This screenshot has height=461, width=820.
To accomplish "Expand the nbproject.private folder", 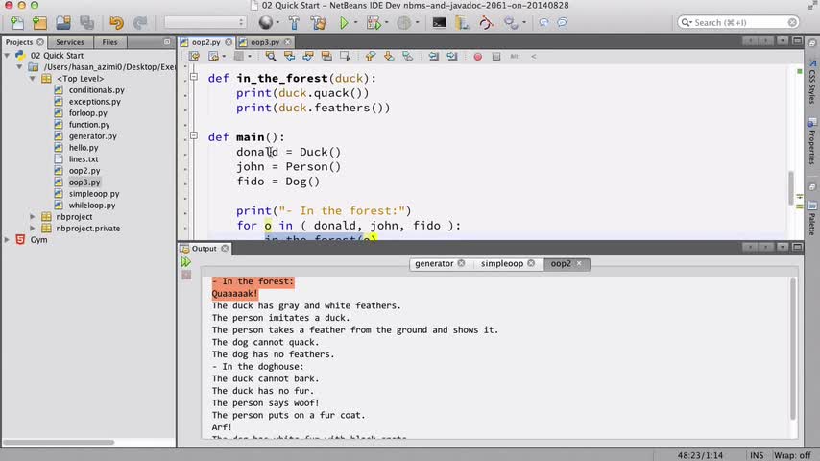I will (33, 229).
